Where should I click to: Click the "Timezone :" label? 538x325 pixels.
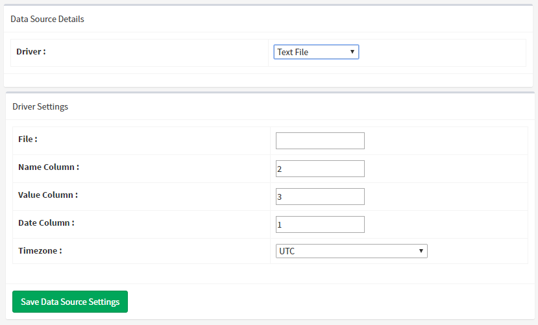(x=40, y=250)
